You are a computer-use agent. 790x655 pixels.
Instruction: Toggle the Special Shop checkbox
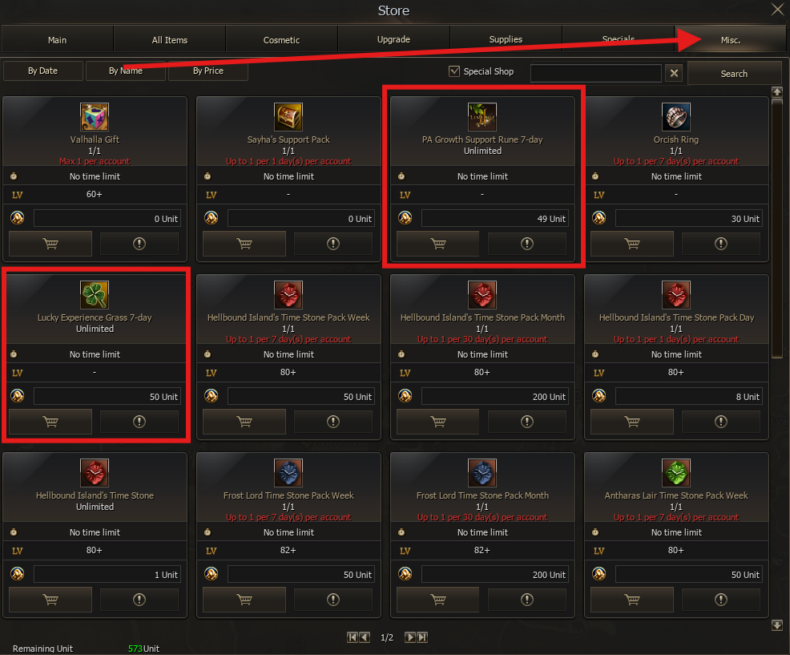pos(454,71)
